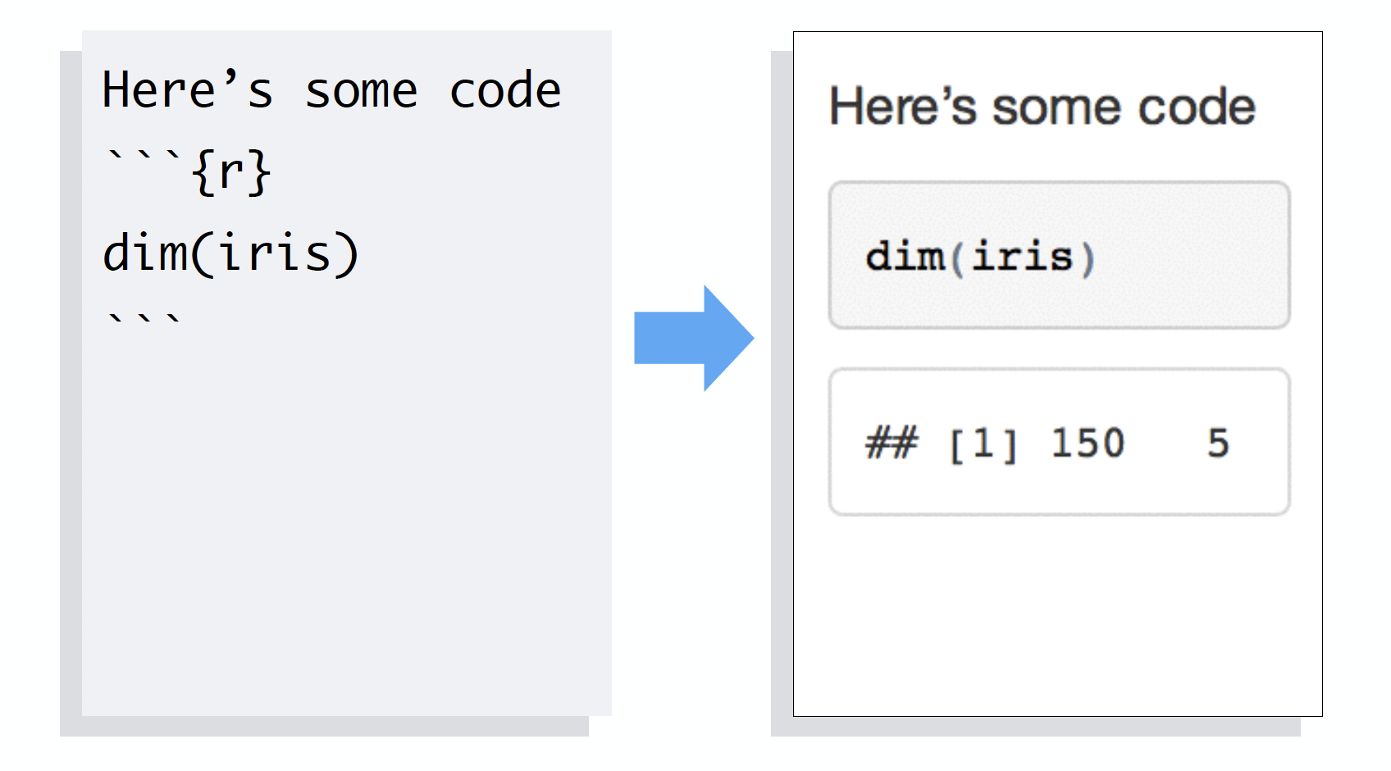Click the number 150 in the output

[1088, 444]
